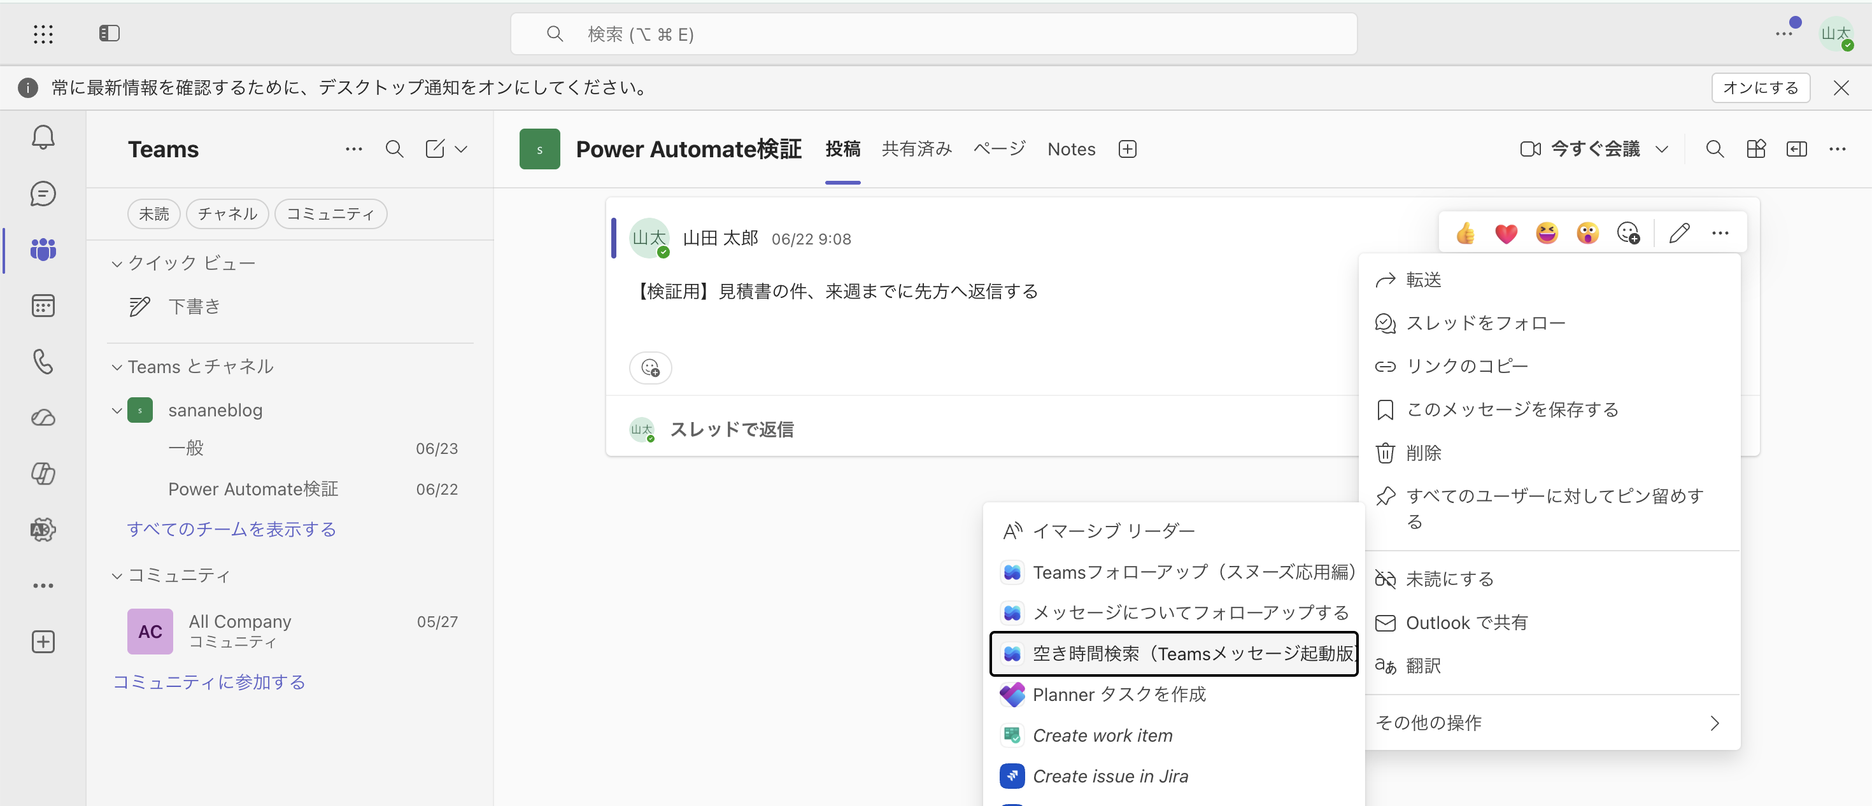Collapse the クイック ビュー section
Image resolution: width=1872 pixels, height=806 pixels.
tap(117, 264)
